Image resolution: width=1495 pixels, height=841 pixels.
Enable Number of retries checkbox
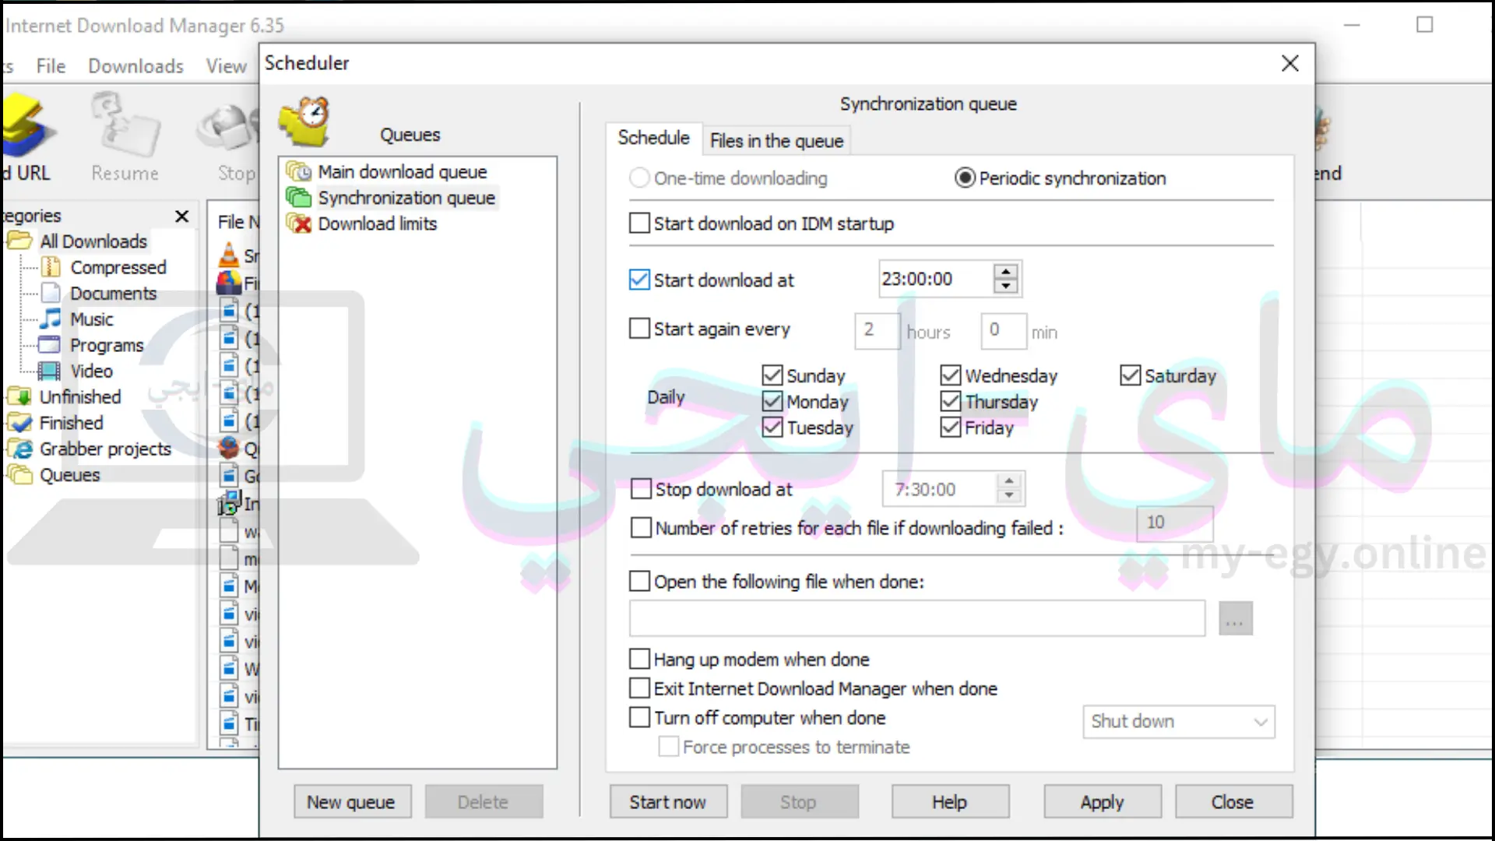(x=641, y=528)
